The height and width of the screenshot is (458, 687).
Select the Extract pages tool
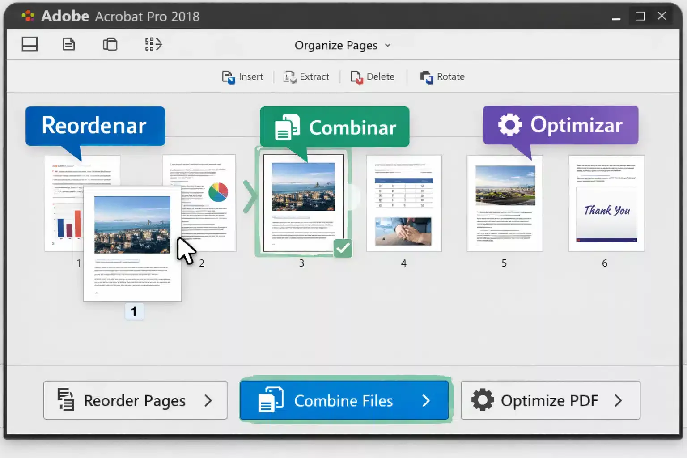[x=306, y=76]
